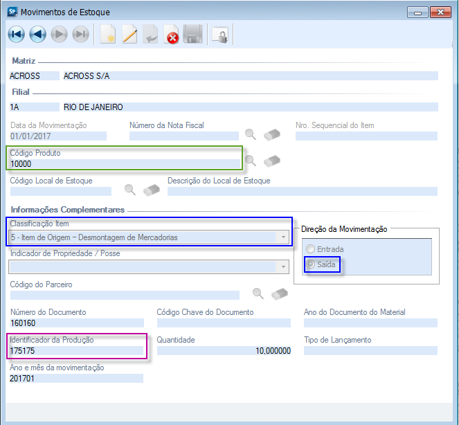Search Número da Nota Fiscal magnifier

[251, 134]
